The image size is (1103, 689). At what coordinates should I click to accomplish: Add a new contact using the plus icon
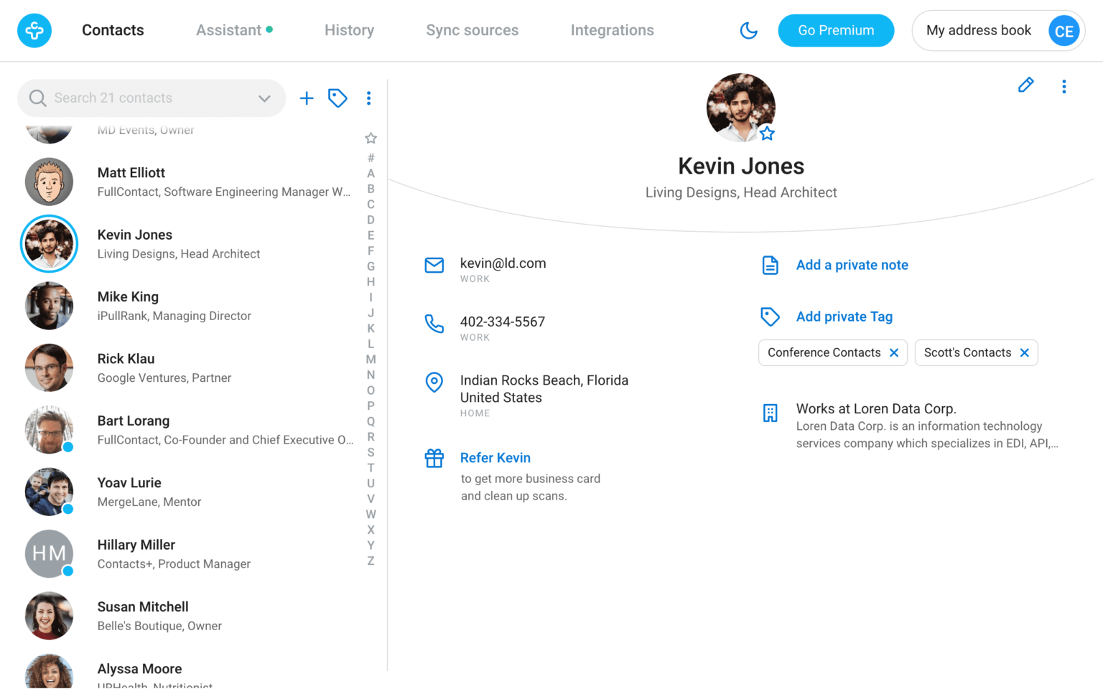pyautogui.click(x=307, y=98)
